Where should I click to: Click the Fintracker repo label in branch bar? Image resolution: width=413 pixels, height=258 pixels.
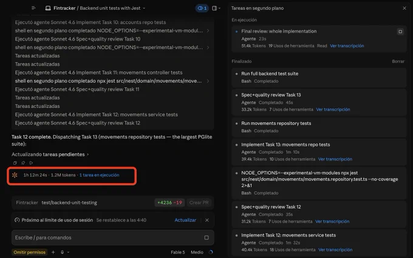27,202
